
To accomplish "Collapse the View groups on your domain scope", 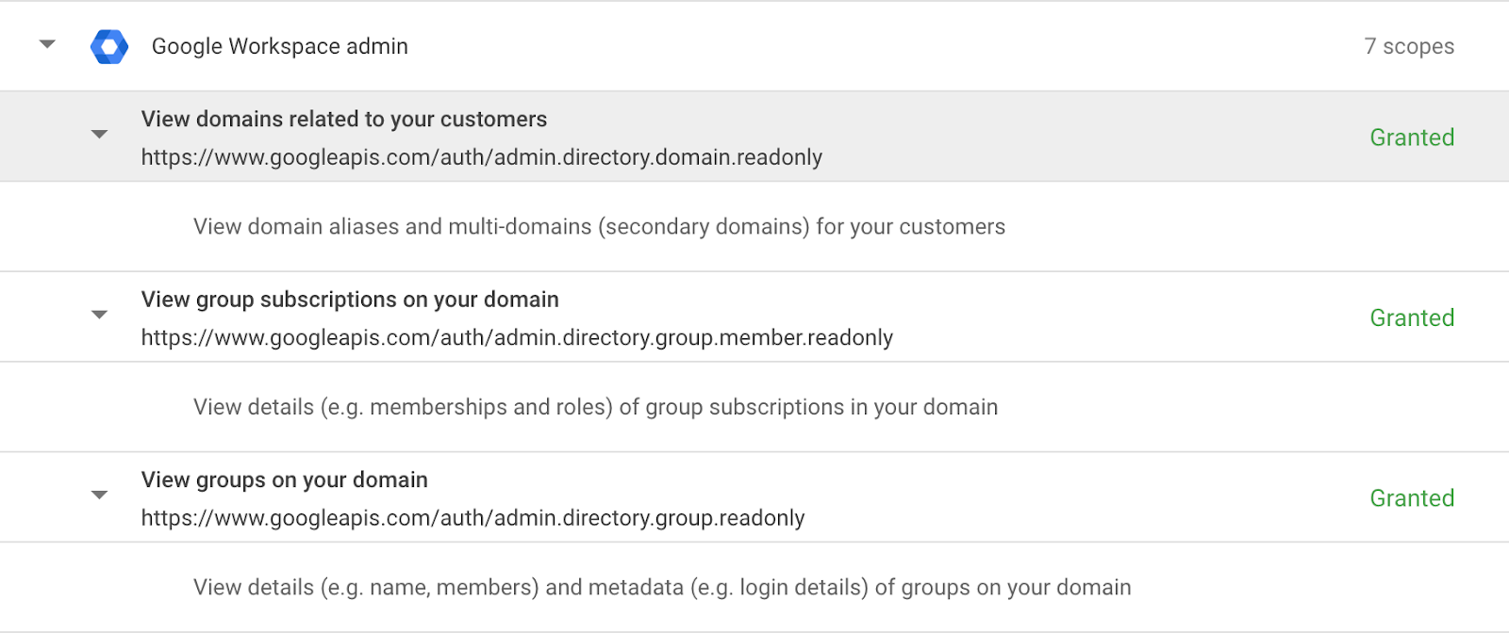I will [x=99, y=495].
